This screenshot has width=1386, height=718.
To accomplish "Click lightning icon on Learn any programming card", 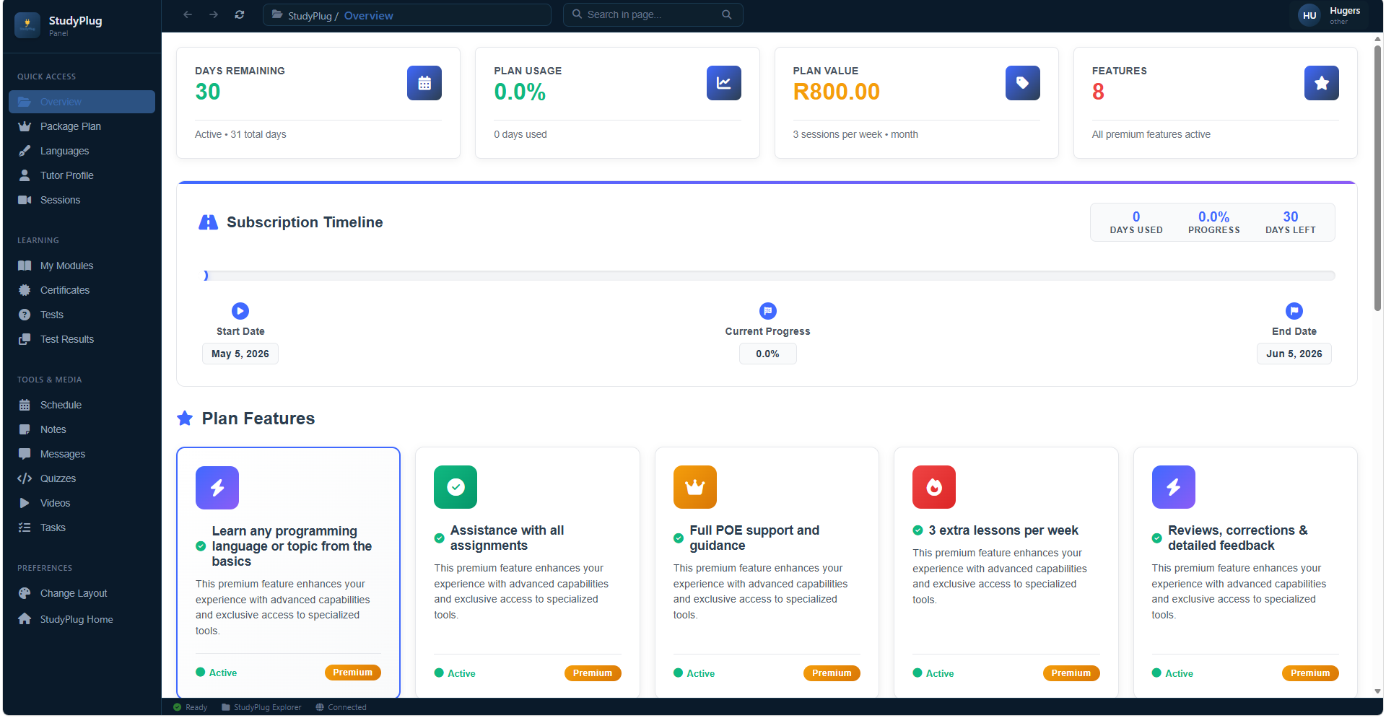I will point(217,488).
